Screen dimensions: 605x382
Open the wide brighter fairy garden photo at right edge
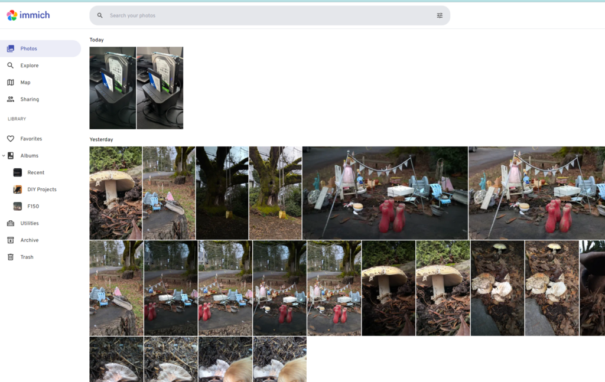click(536, 193)
